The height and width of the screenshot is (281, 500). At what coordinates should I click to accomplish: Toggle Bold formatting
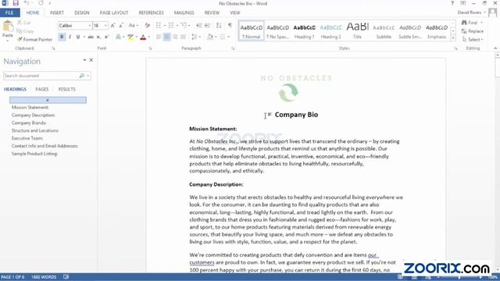[x=62, y=37]
